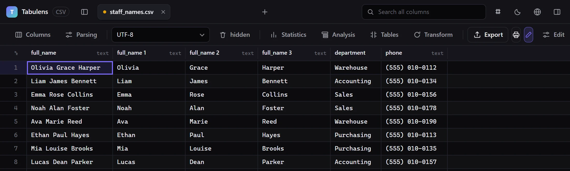This screenshot has width=570, height=171.
Task: Select the staff_names.csv tab
Action: pyautogui.click(x=134, y=12)
